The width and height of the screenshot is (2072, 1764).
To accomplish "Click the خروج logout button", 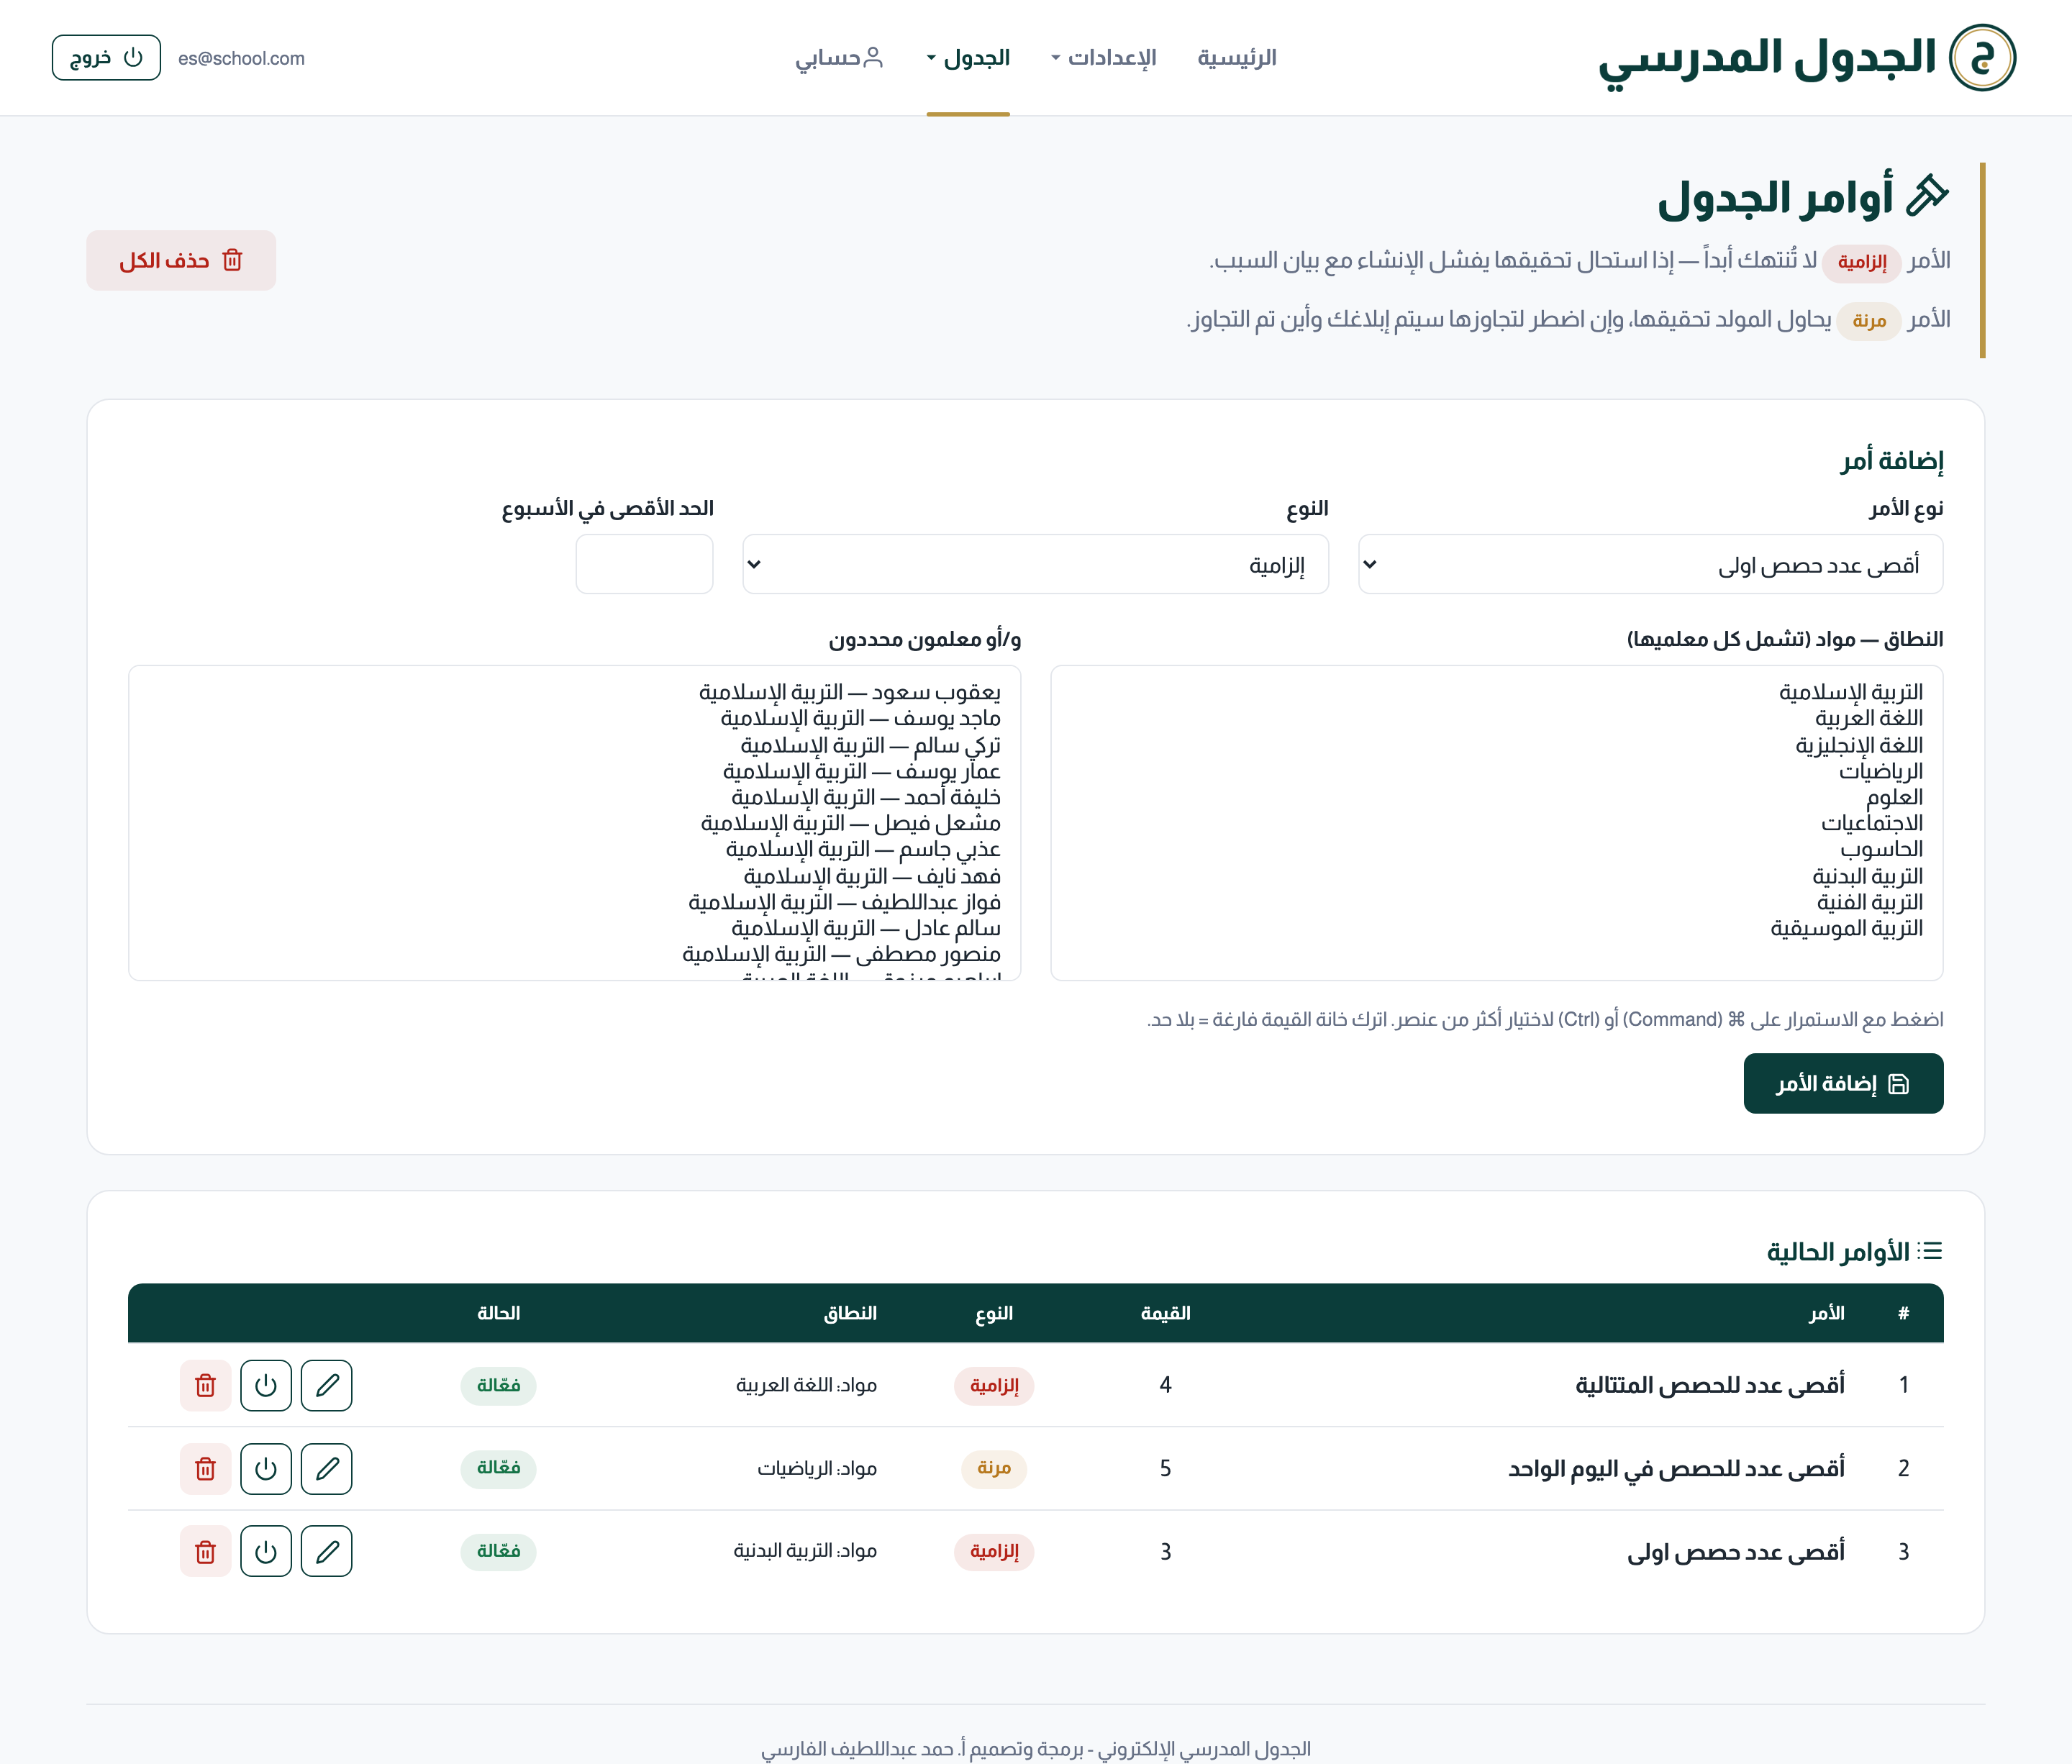I will coord(106,57).
